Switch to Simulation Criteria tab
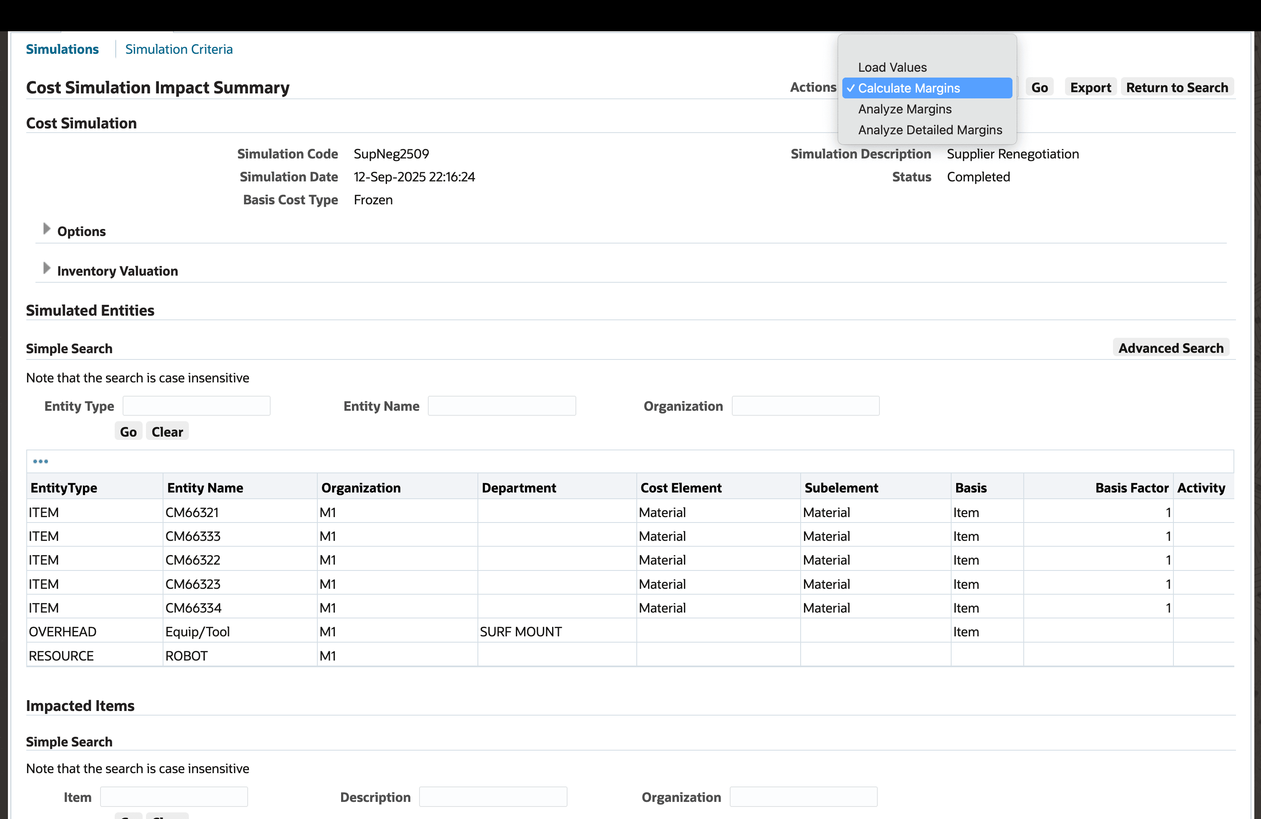This screenshot has width=1261, height=819. click(x=178, y=49)
